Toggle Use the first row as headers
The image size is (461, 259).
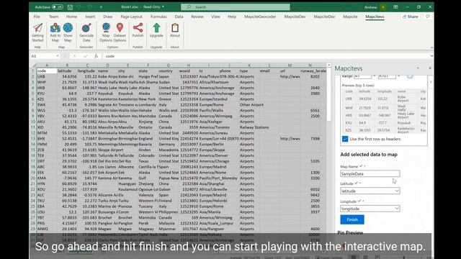(345, 139)
